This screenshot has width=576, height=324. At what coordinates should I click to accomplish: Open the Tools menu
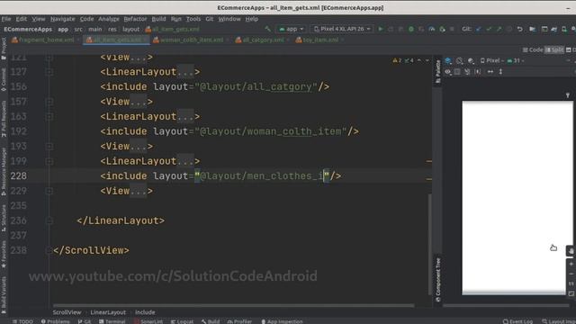193,19
